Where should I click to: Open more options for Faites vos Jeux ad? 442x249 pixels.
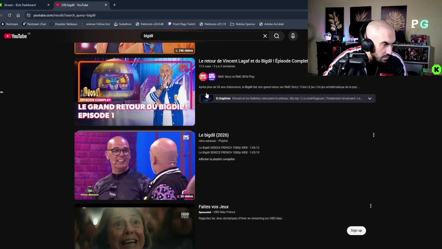click(x=371, y=206)
